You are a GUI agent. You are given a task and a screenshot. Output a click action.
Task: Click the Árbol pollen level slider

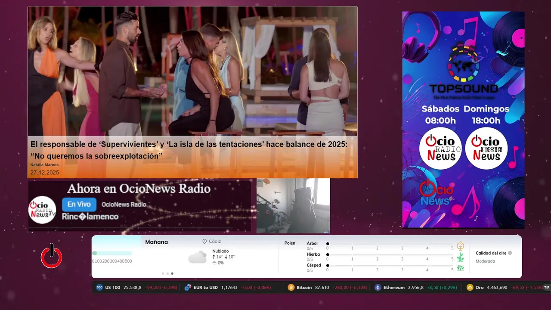point(390,244)
